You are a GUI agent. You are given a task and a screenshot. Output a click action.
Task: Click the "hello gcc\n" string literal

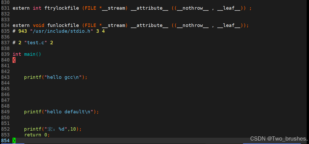63,77
